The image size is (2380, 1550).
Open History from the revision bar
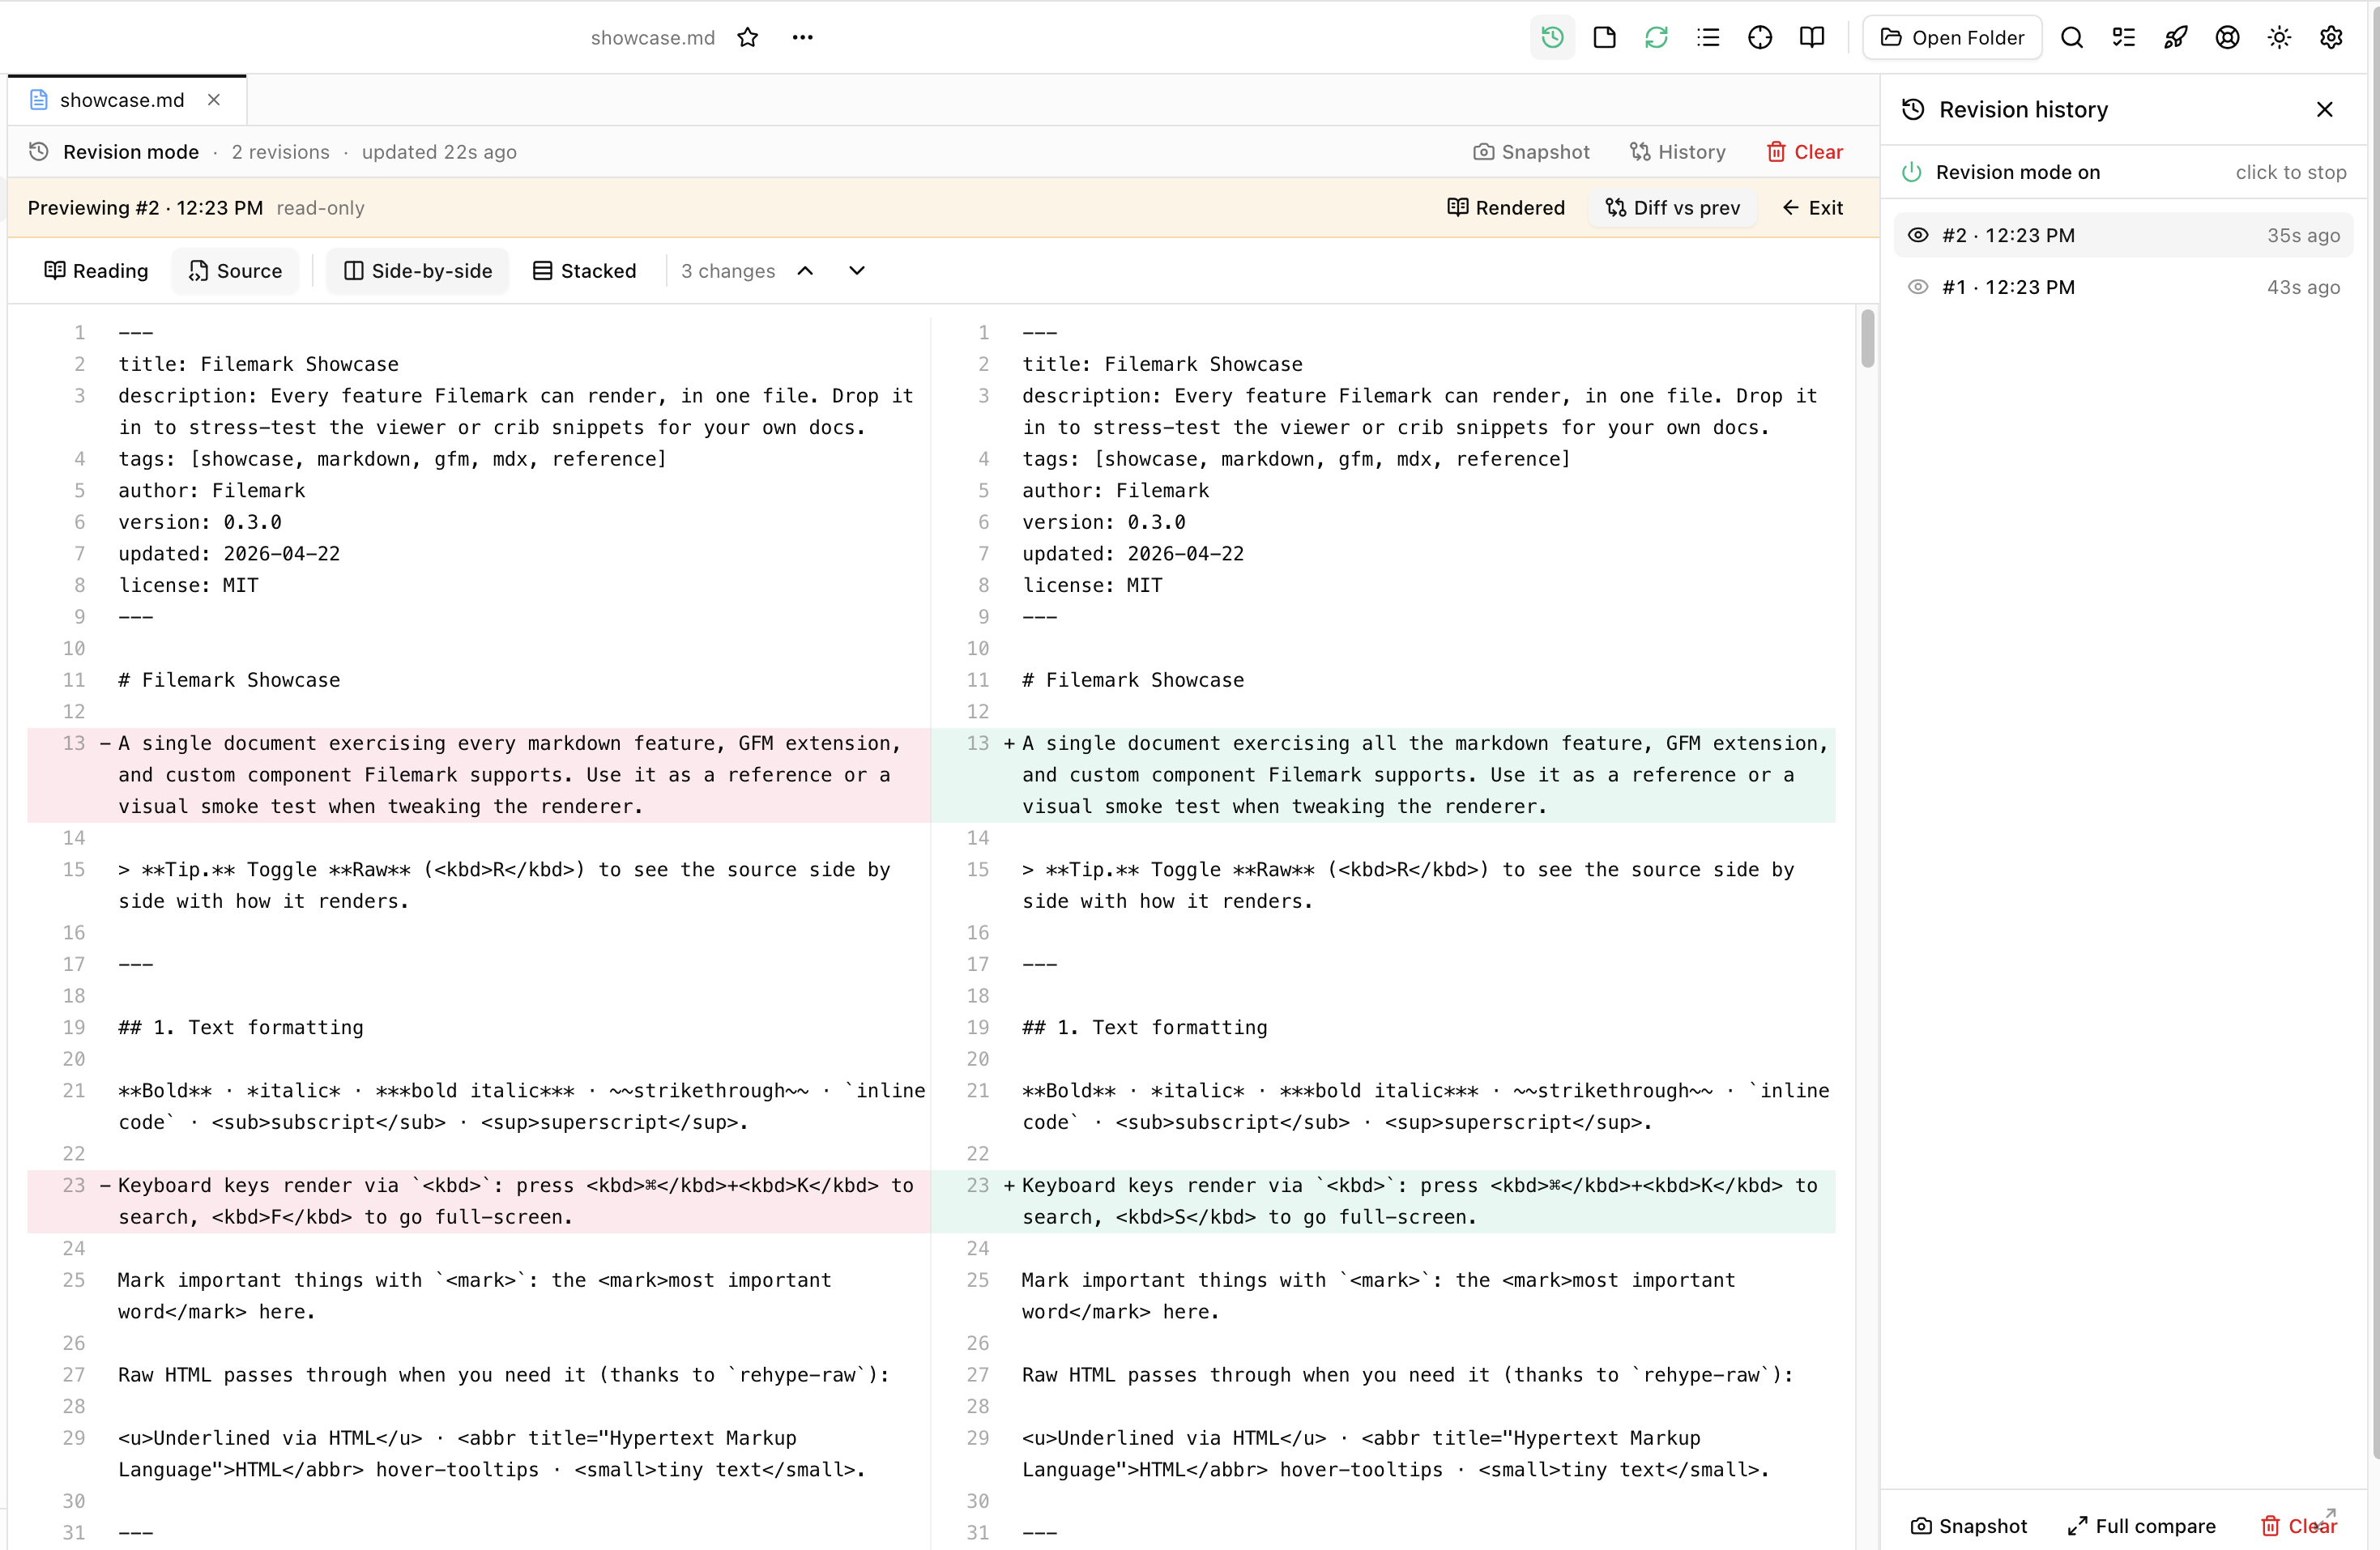tap(1678, 152)
